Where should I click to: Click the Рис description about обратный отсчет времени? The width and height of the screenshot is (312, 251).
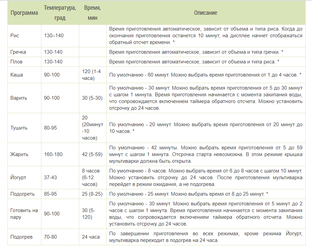[206, 36]
